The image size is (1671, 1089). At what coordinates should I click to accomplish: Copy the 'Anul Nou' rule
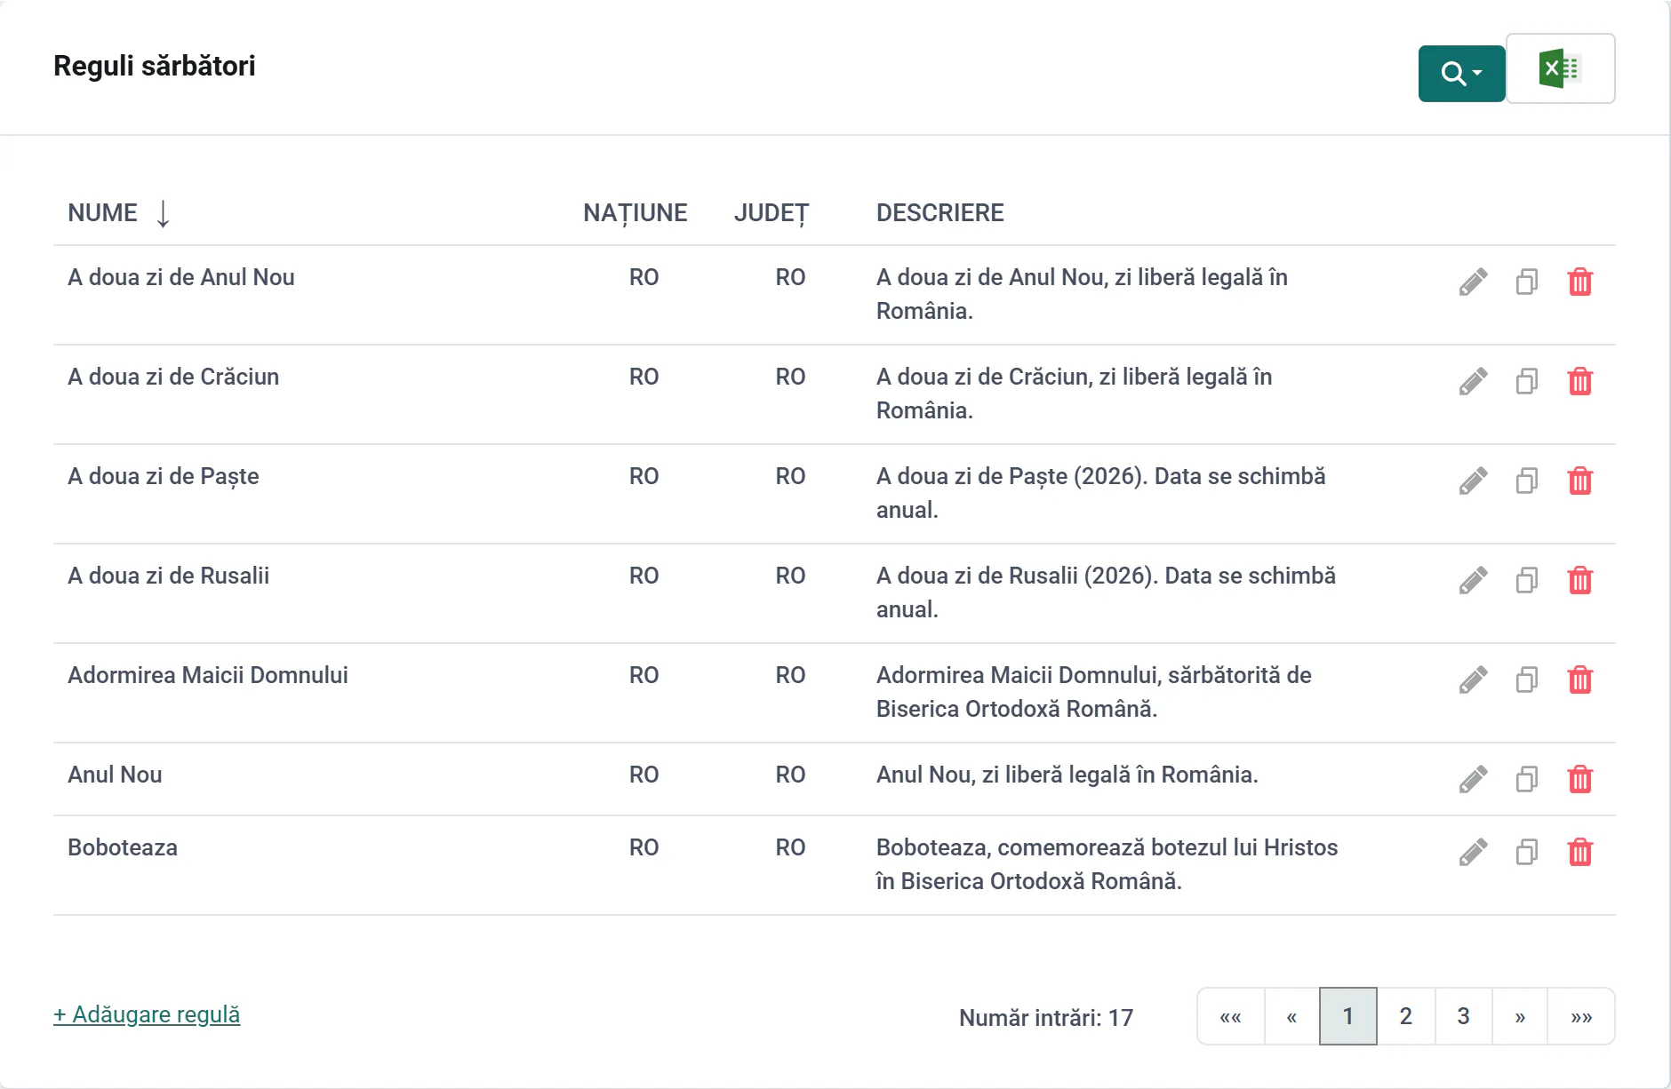tap(1527, 780)
